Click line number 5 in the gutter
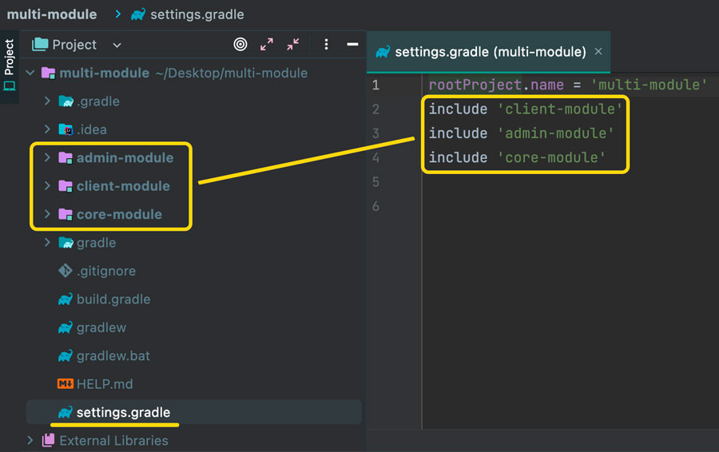The width and height of the screenshot is (719, 452). 375,182
